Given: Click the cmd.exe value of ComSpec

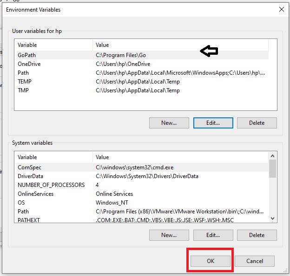Looking at the screenshot, I should (135, 167).
